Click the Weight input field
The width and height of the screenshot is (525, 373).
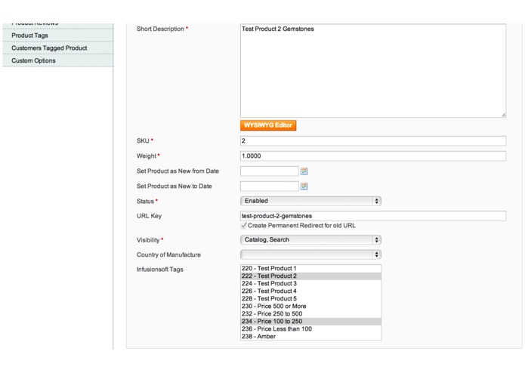373,156
